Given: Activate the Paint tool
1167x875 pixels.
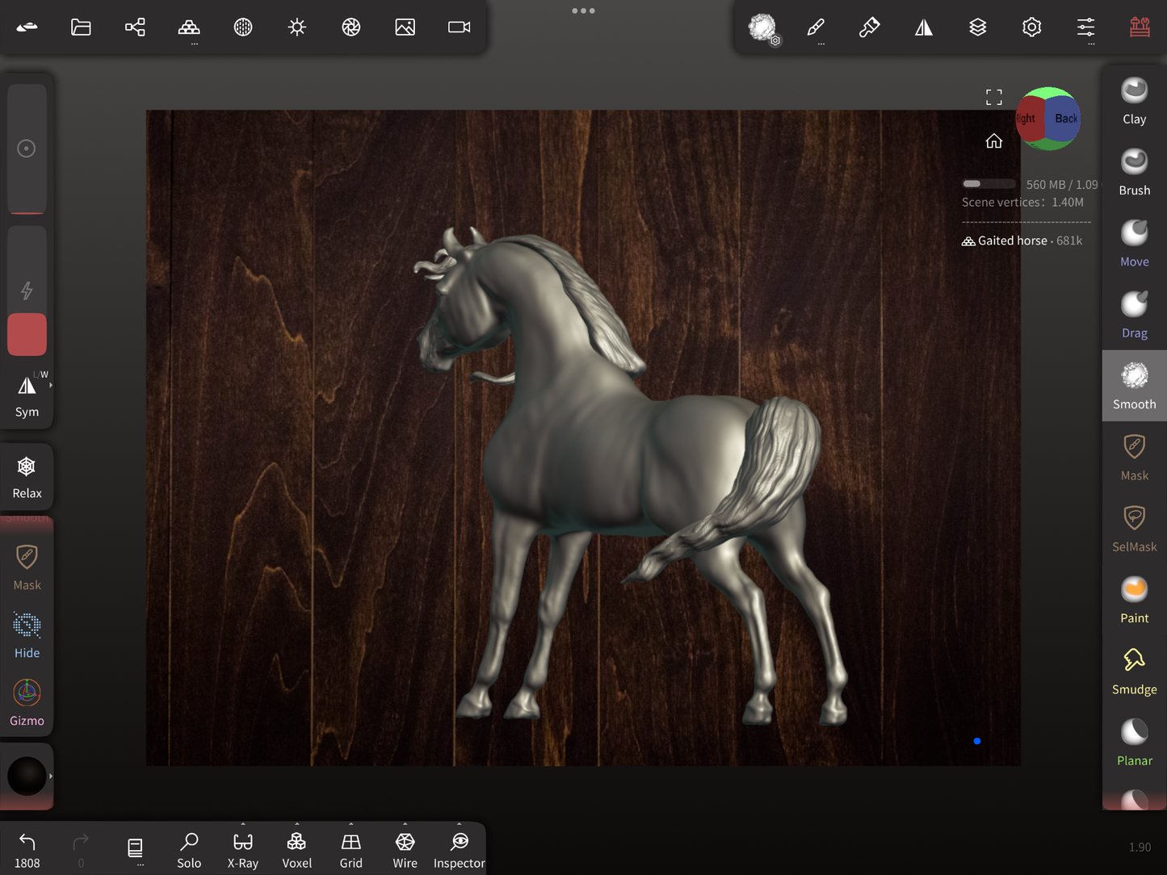Looking at the screenshot, I should coord(1134,601).
